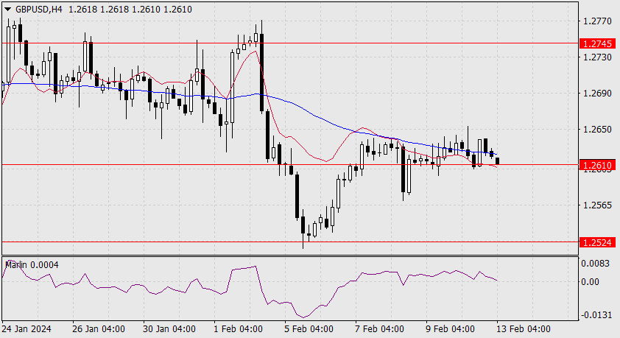Click the 1.2565 price scale value
This screenshot has width=620, height=338.
(x=597, y=205)
